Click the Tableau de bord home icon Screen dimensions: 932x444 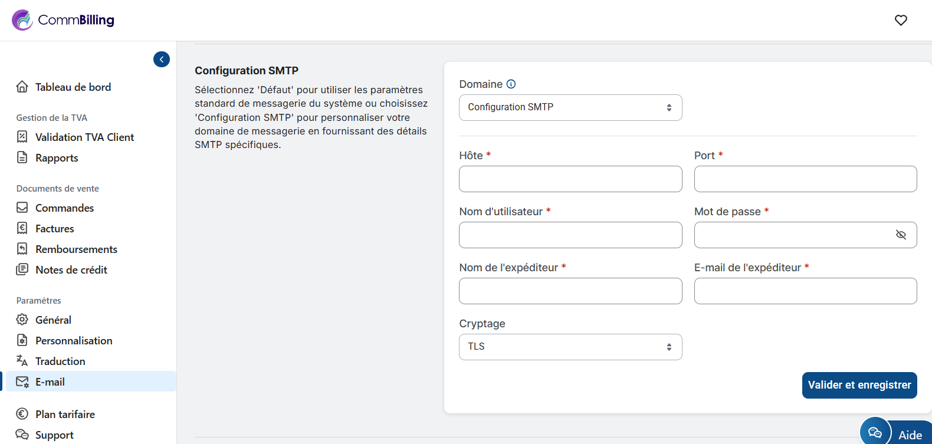coord(22,87)
